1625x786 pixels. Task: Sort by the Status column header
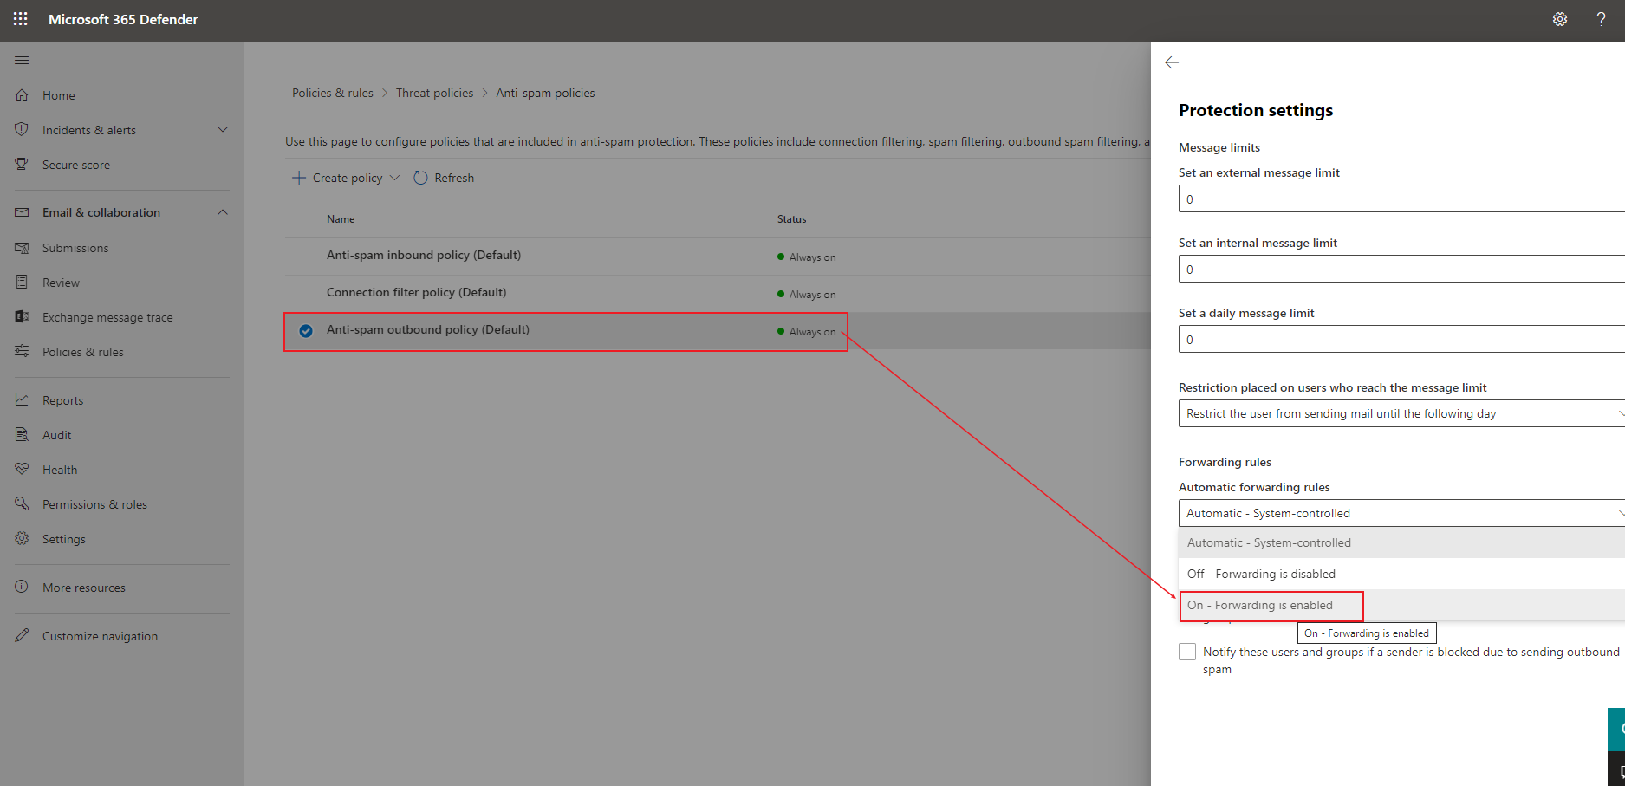click(791, 219)
